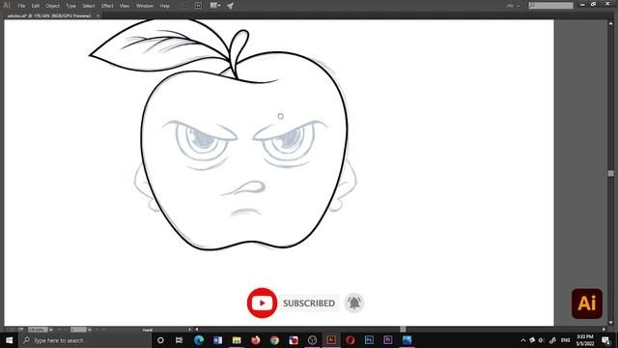Open the Action Center notifications
Image resolution: width=618 pixels, height=348 pixels.
coord(605,340)
